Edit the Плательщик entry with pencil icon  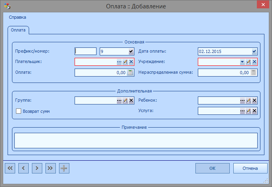click(x=125, y=62)
